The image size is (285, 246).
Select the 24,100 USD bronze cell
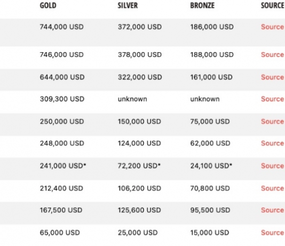pyautogui.click(x=211, y=166)
